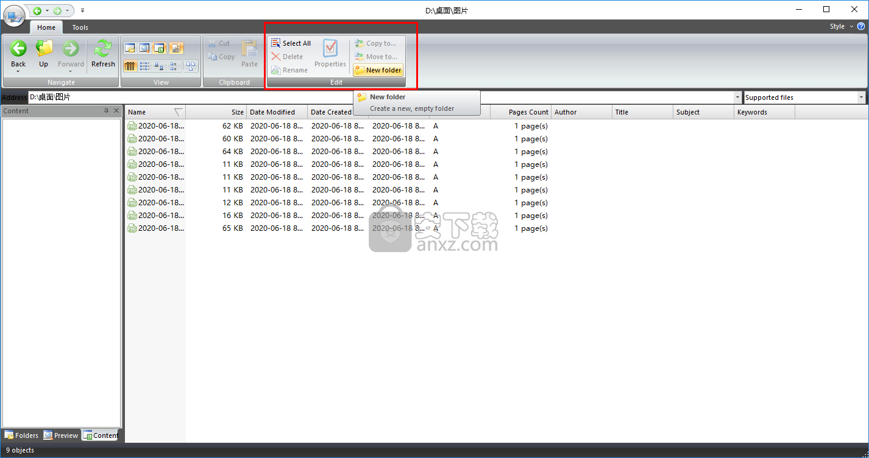Select the PNG file sized 16 KB
Image resolution: width=869 pixels, height=458 pixels.
[155, 216]
